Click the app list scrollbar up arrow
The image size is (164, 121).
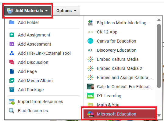(159, 20)
